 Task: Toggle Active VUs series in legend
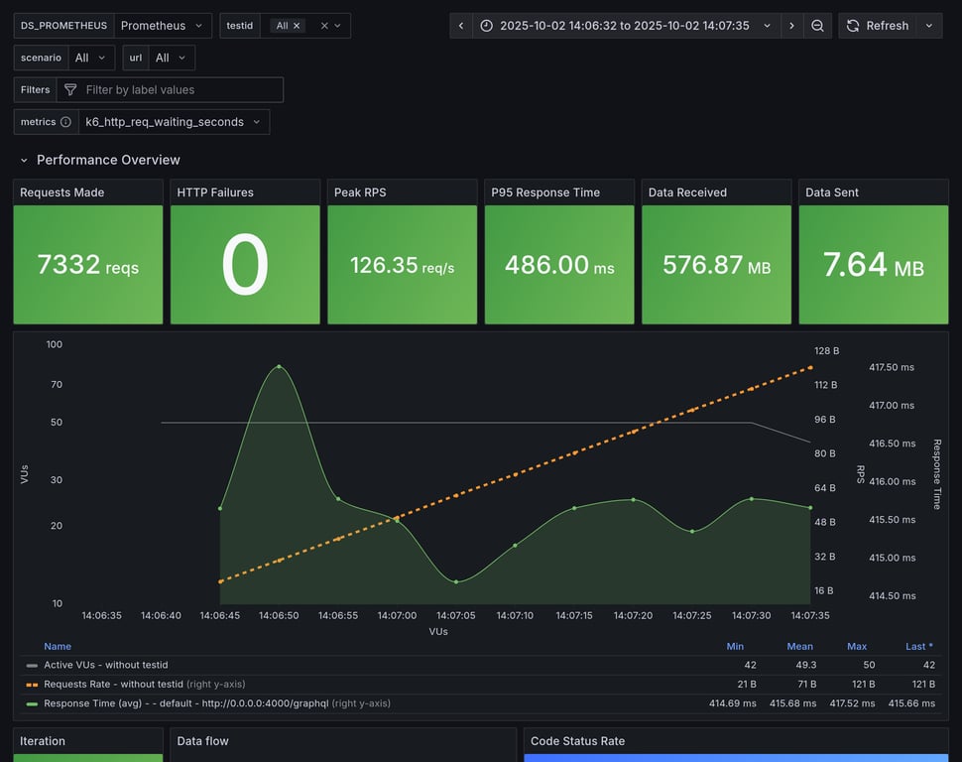(107, 665)
